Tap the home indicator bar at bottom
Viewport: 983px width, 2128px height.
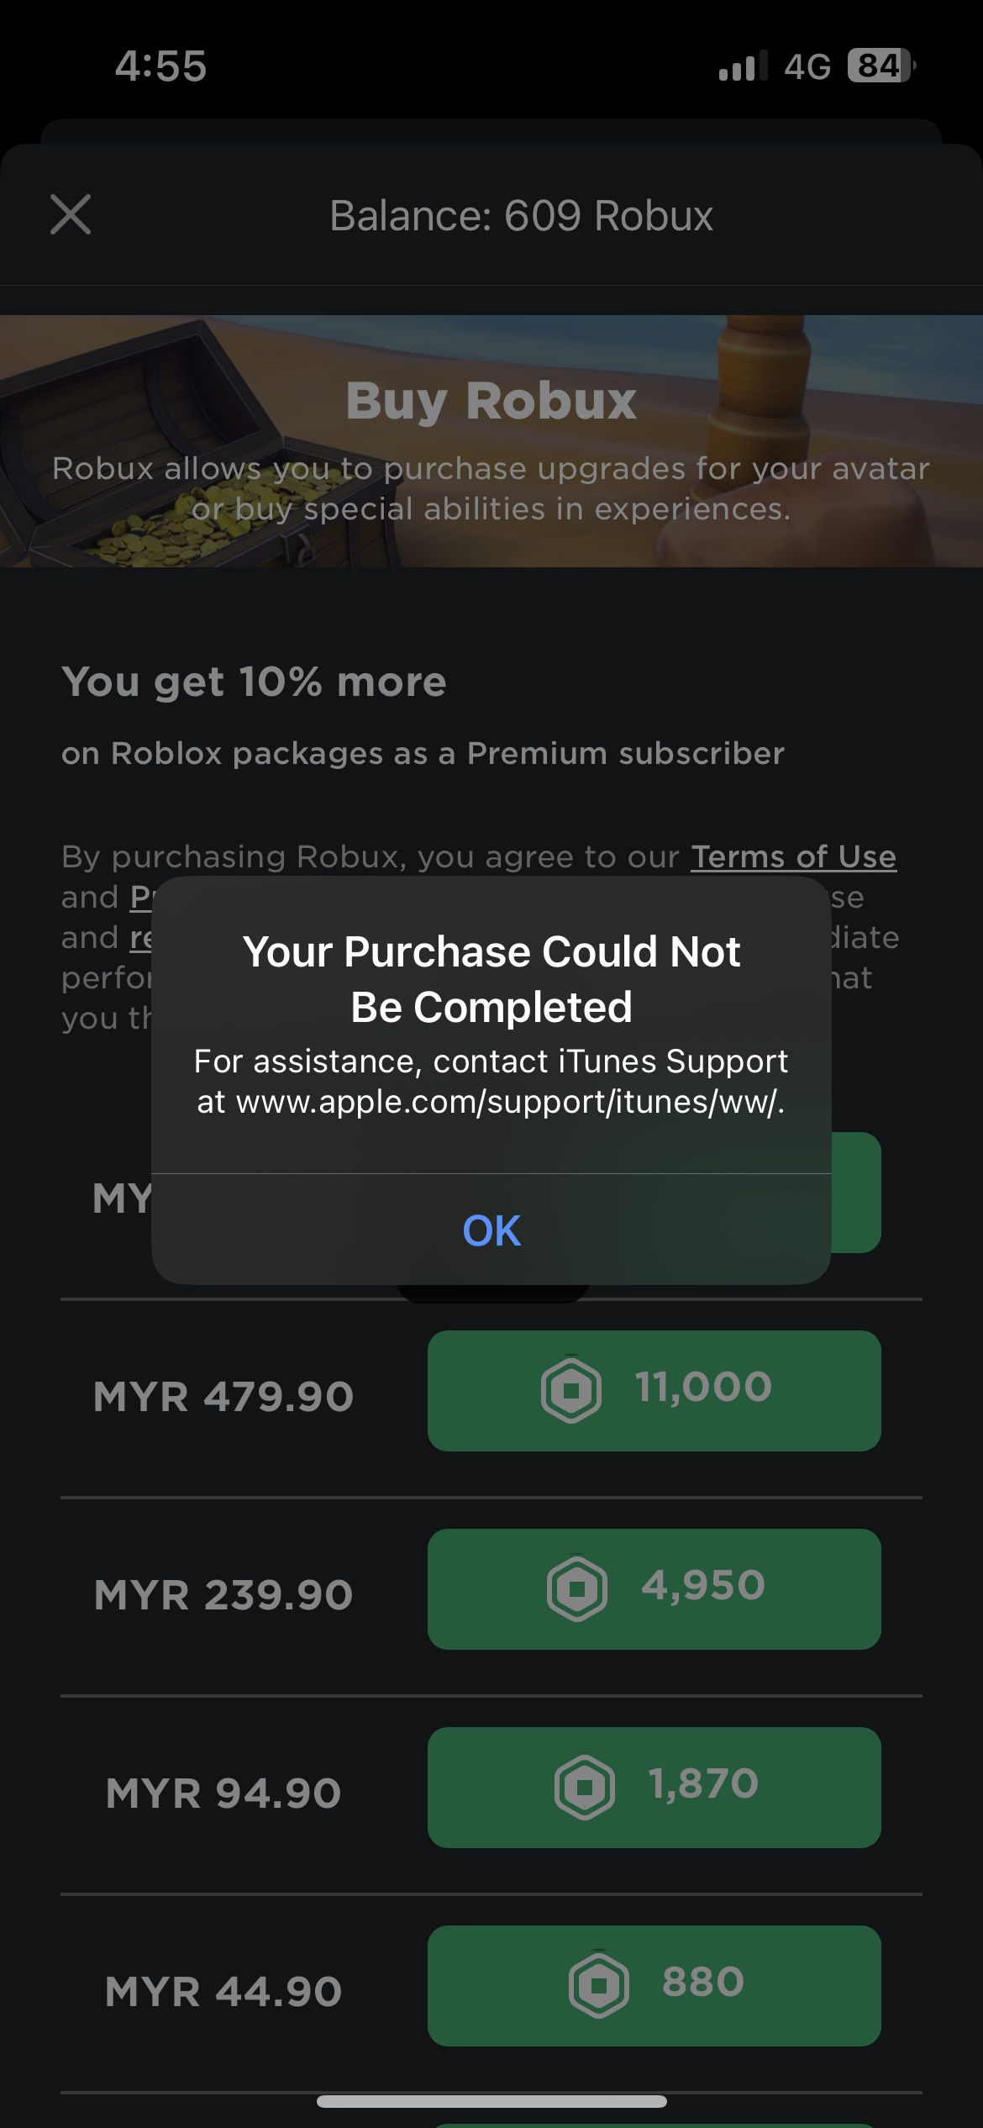[491, 2101]
